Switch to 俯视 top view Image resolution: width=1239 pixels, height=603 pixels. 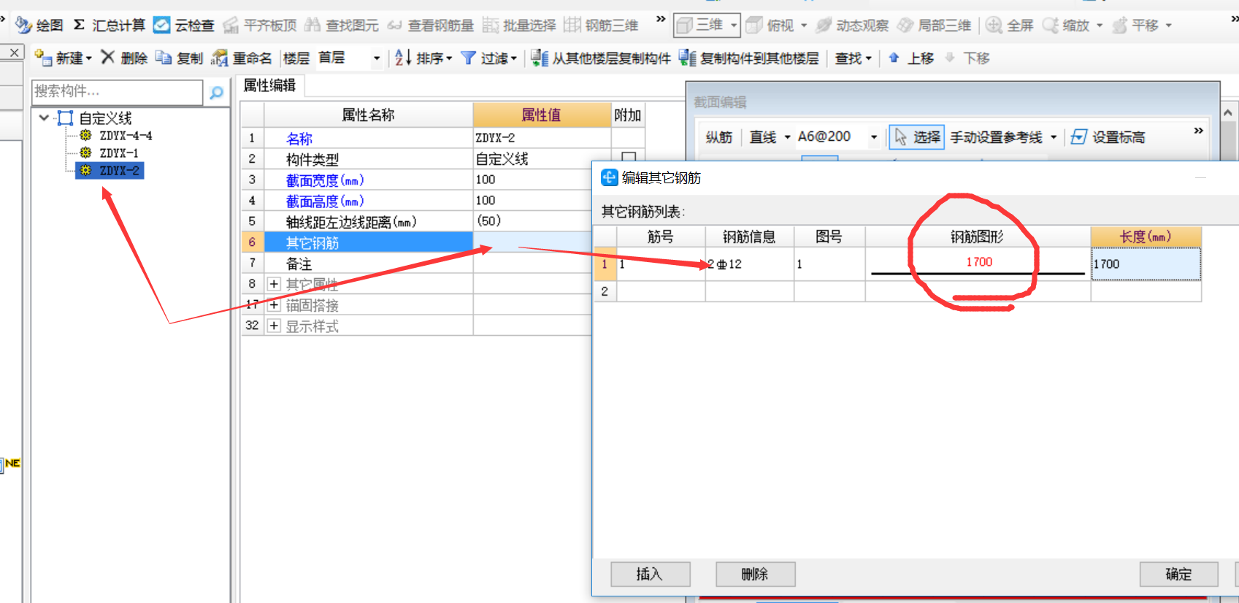pos(771,26)
